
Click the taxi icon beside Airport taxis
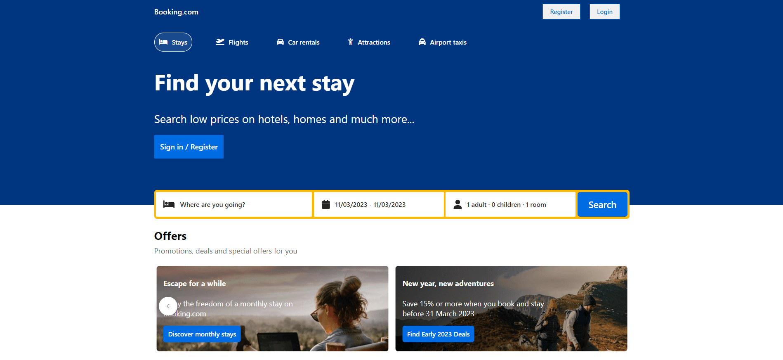tap(422, 42)
